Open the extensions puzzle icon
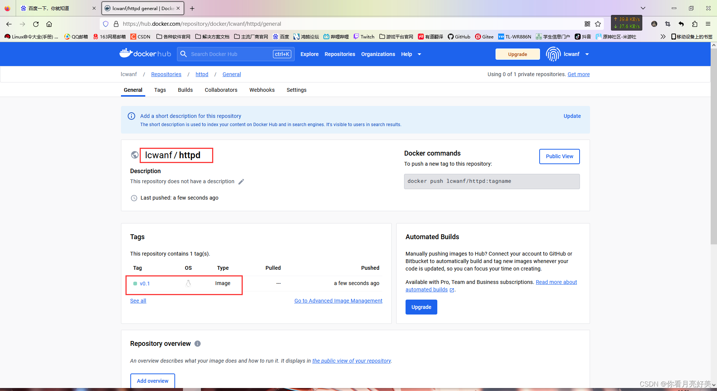The height and width of the screenshot is (391, 717). coord(695,24)
